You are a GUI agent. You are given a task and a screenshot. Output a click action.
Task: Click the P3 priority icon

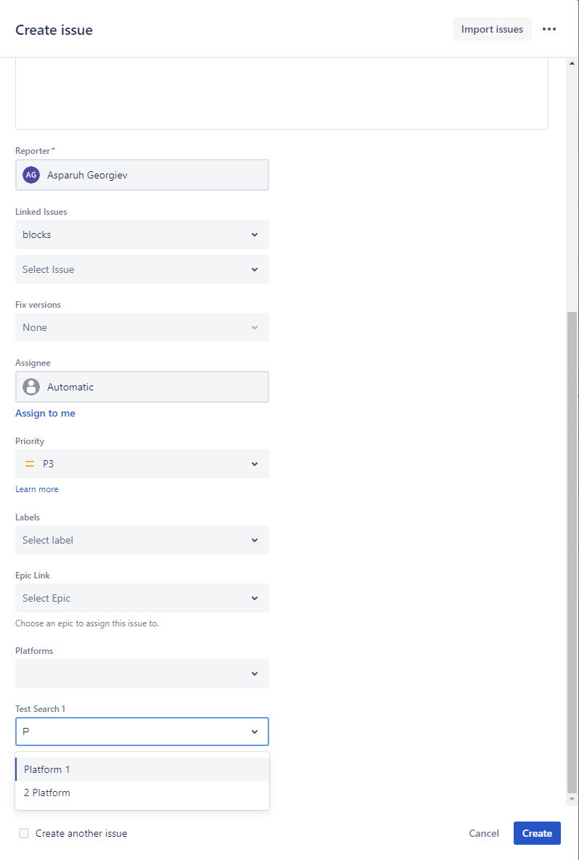29,463
